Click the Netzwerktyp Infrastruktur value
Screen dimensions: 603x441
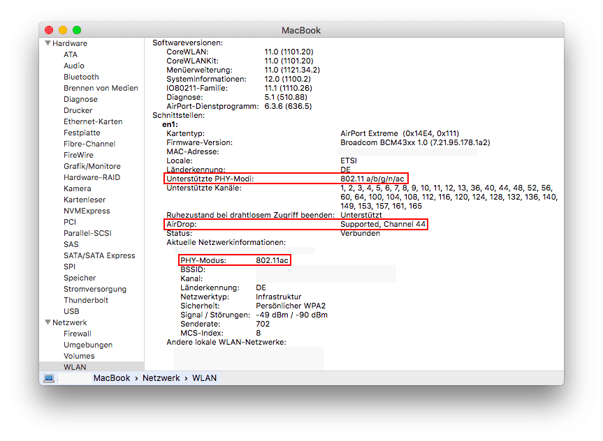(x=278, y=297)
